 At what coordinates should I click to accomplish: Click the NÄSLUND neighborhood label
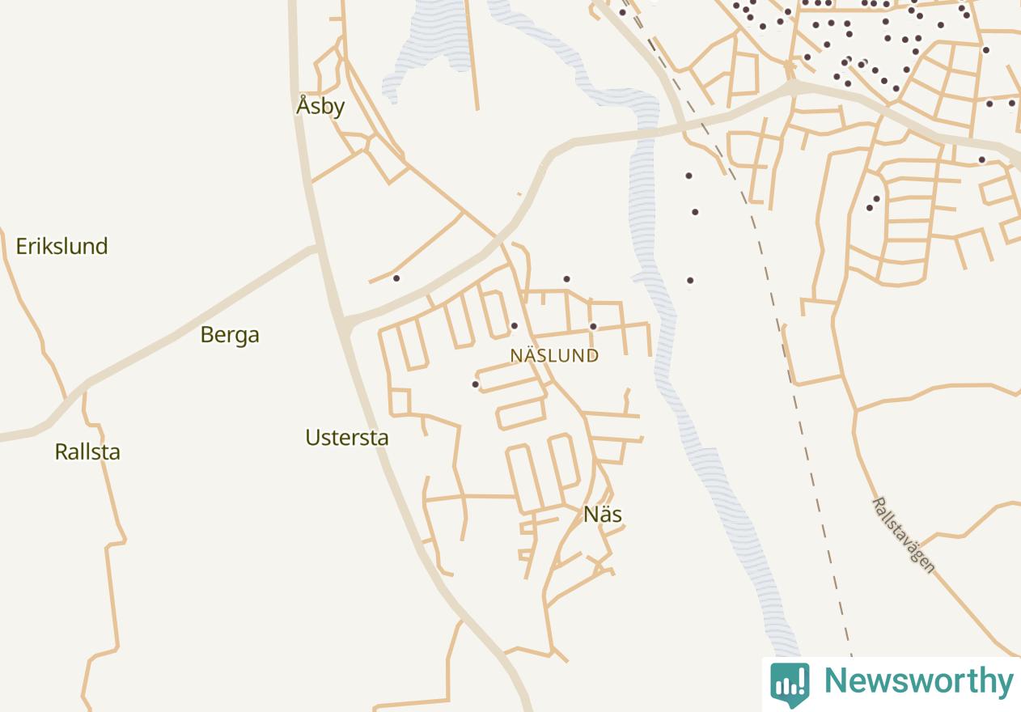pos(554,355)
